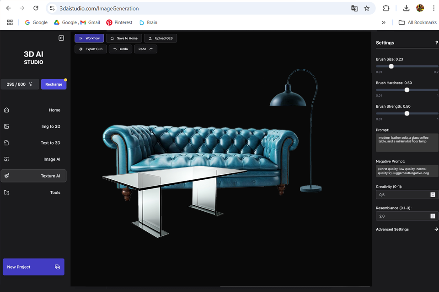Bookmark this page with the star icon
The height and width of the screenshot is (292, 439).
click(366, 8)
